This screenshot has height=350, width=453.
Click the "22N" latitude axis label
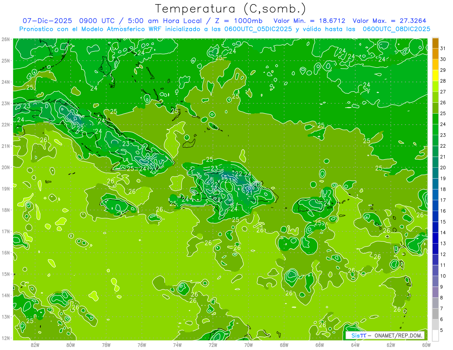point(5,125)
